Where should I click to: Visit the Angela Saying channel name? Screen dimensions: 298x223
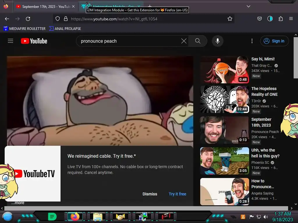262,193
